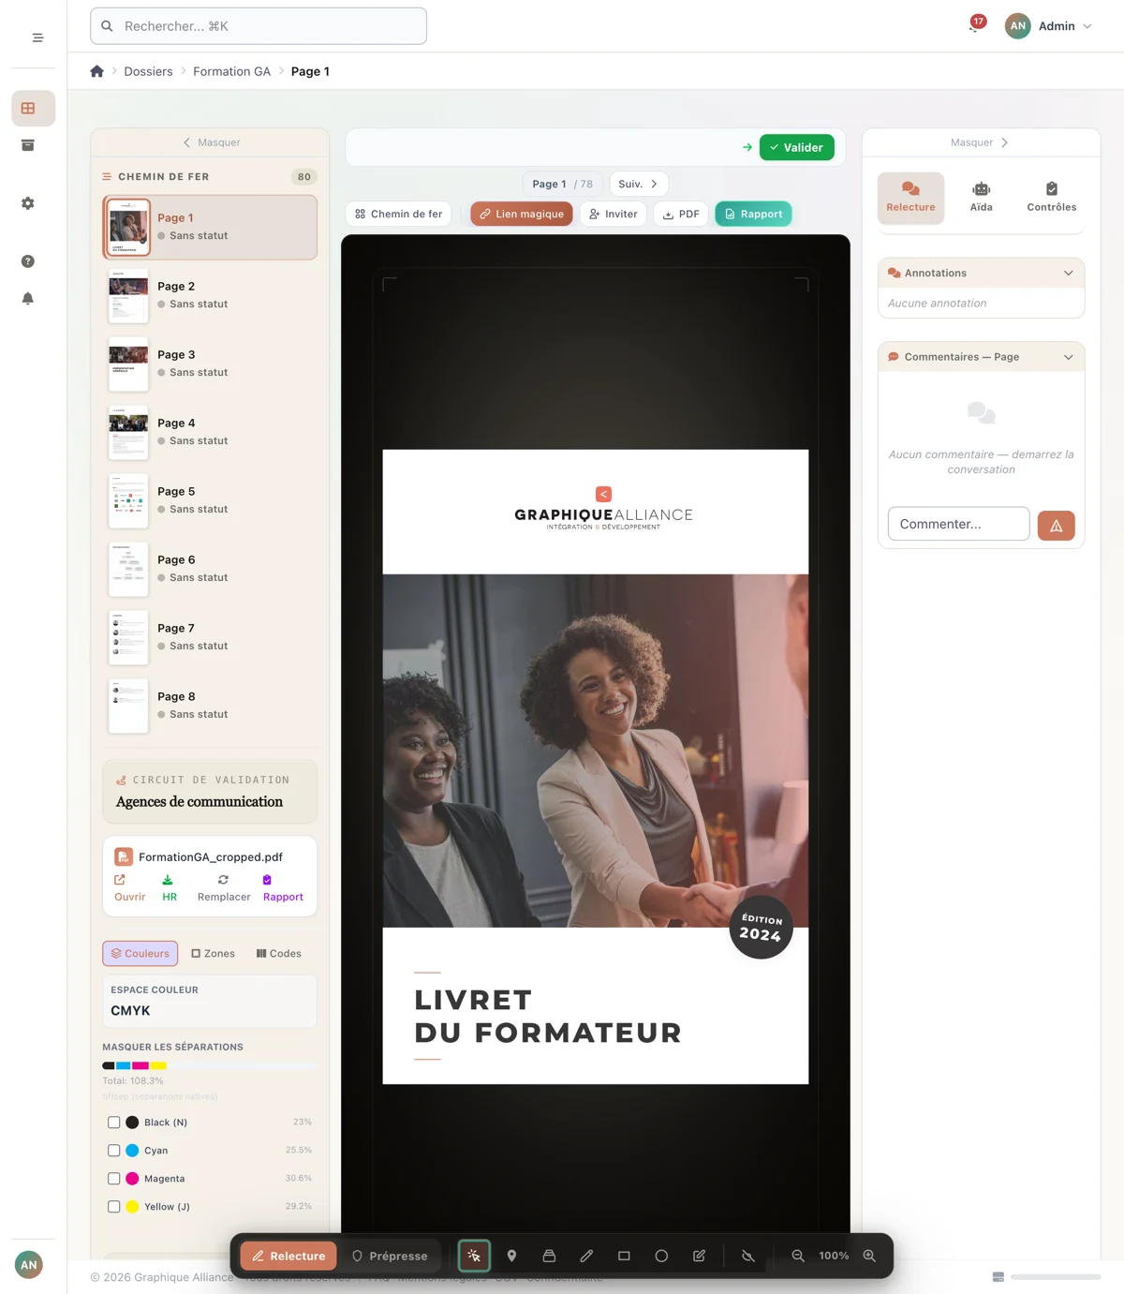This screenshot has width=1124, height=1294.
Task: Select the rectangle annotation tool
Action: (x=624, y=1256)
